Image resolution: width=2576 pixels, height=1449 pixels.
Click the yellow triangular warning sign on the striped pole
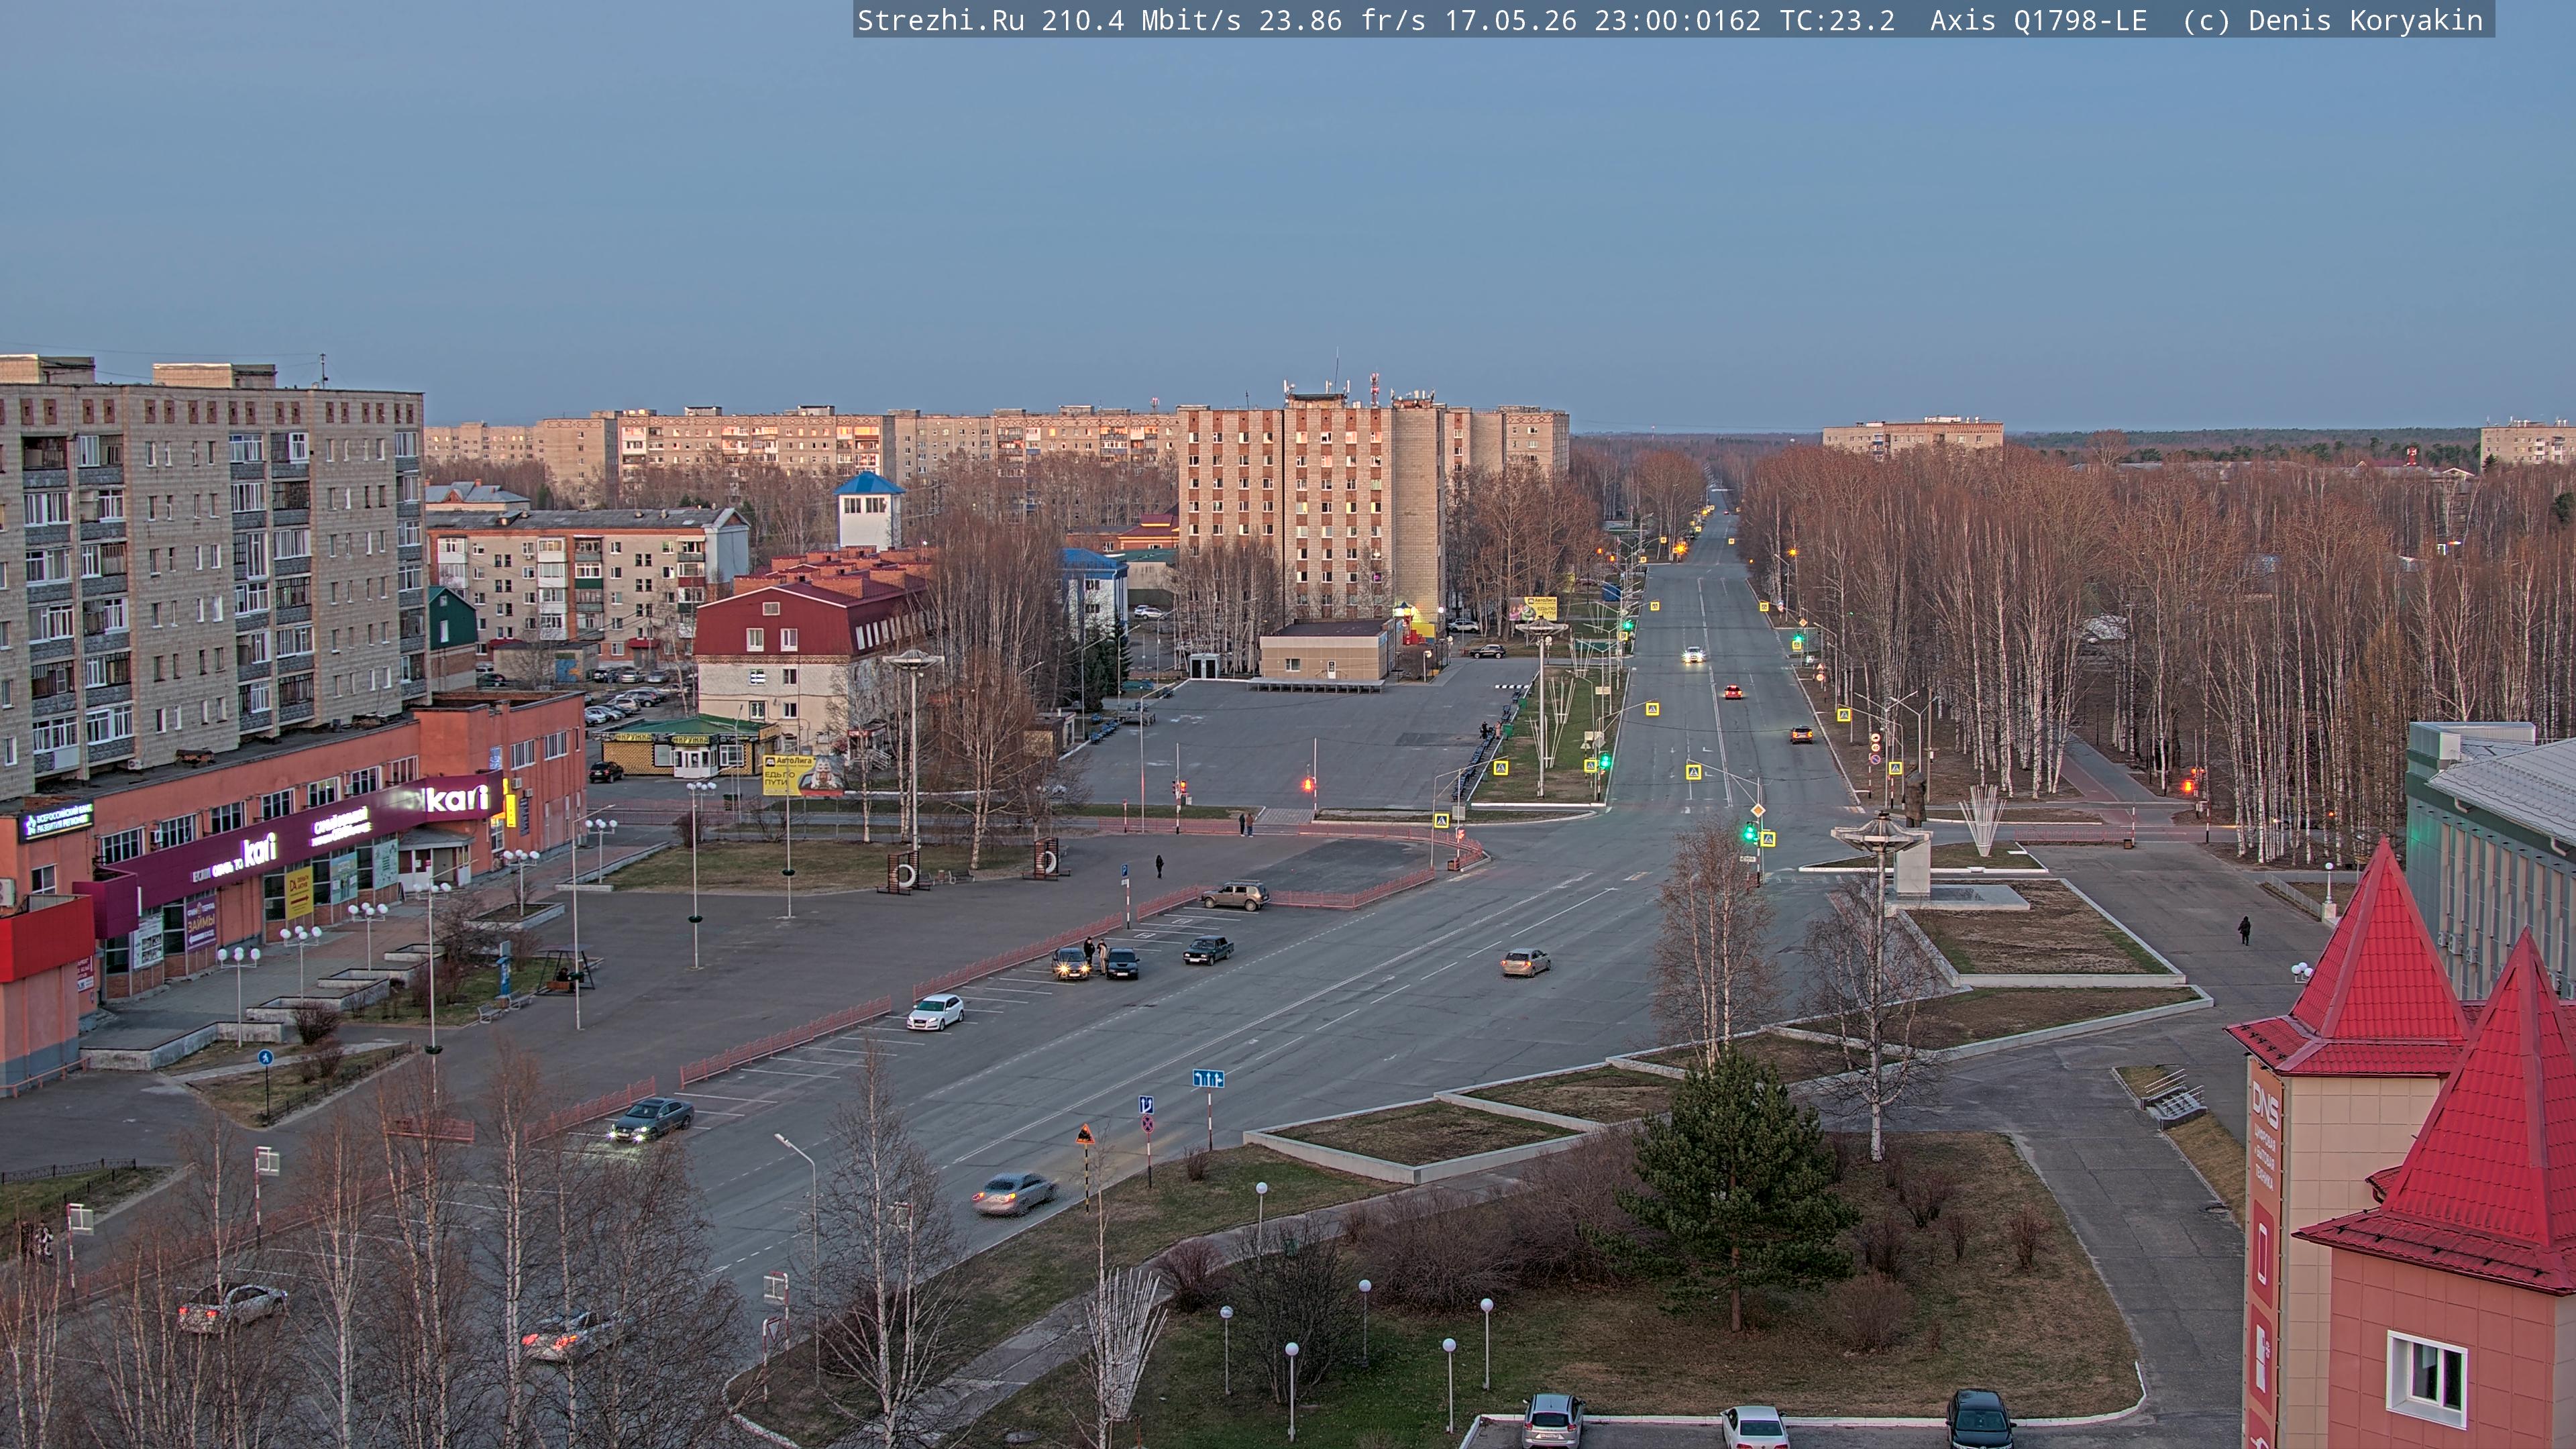pyautogui.click(x=1084, y=1135)
